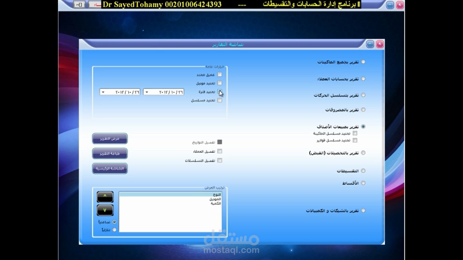Screen dimensions: 463x260
Task: Close the شاشة التقارير reports window
Action: 380,44
